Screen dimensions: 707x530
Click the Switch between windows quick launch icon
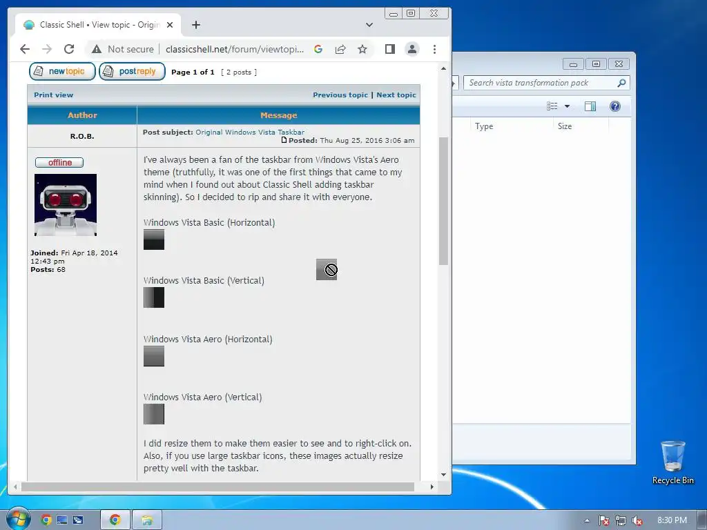point(77,520)
